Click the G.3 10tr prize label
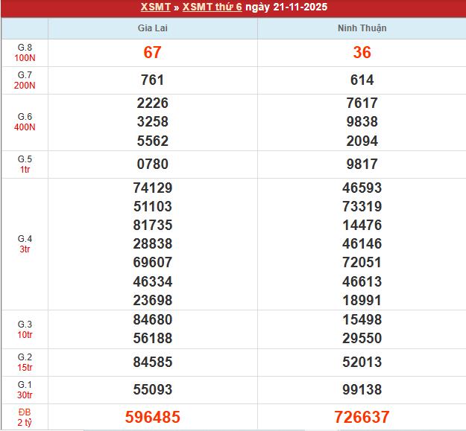The image size is (466, 431). click(25, 330)
